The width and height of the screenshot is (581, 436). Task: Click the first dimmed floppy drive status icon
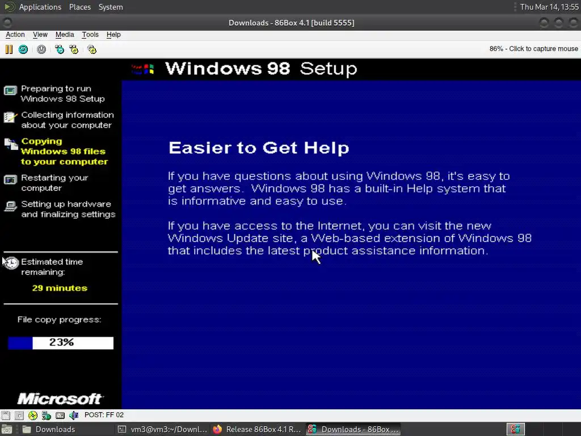point(6,415)
